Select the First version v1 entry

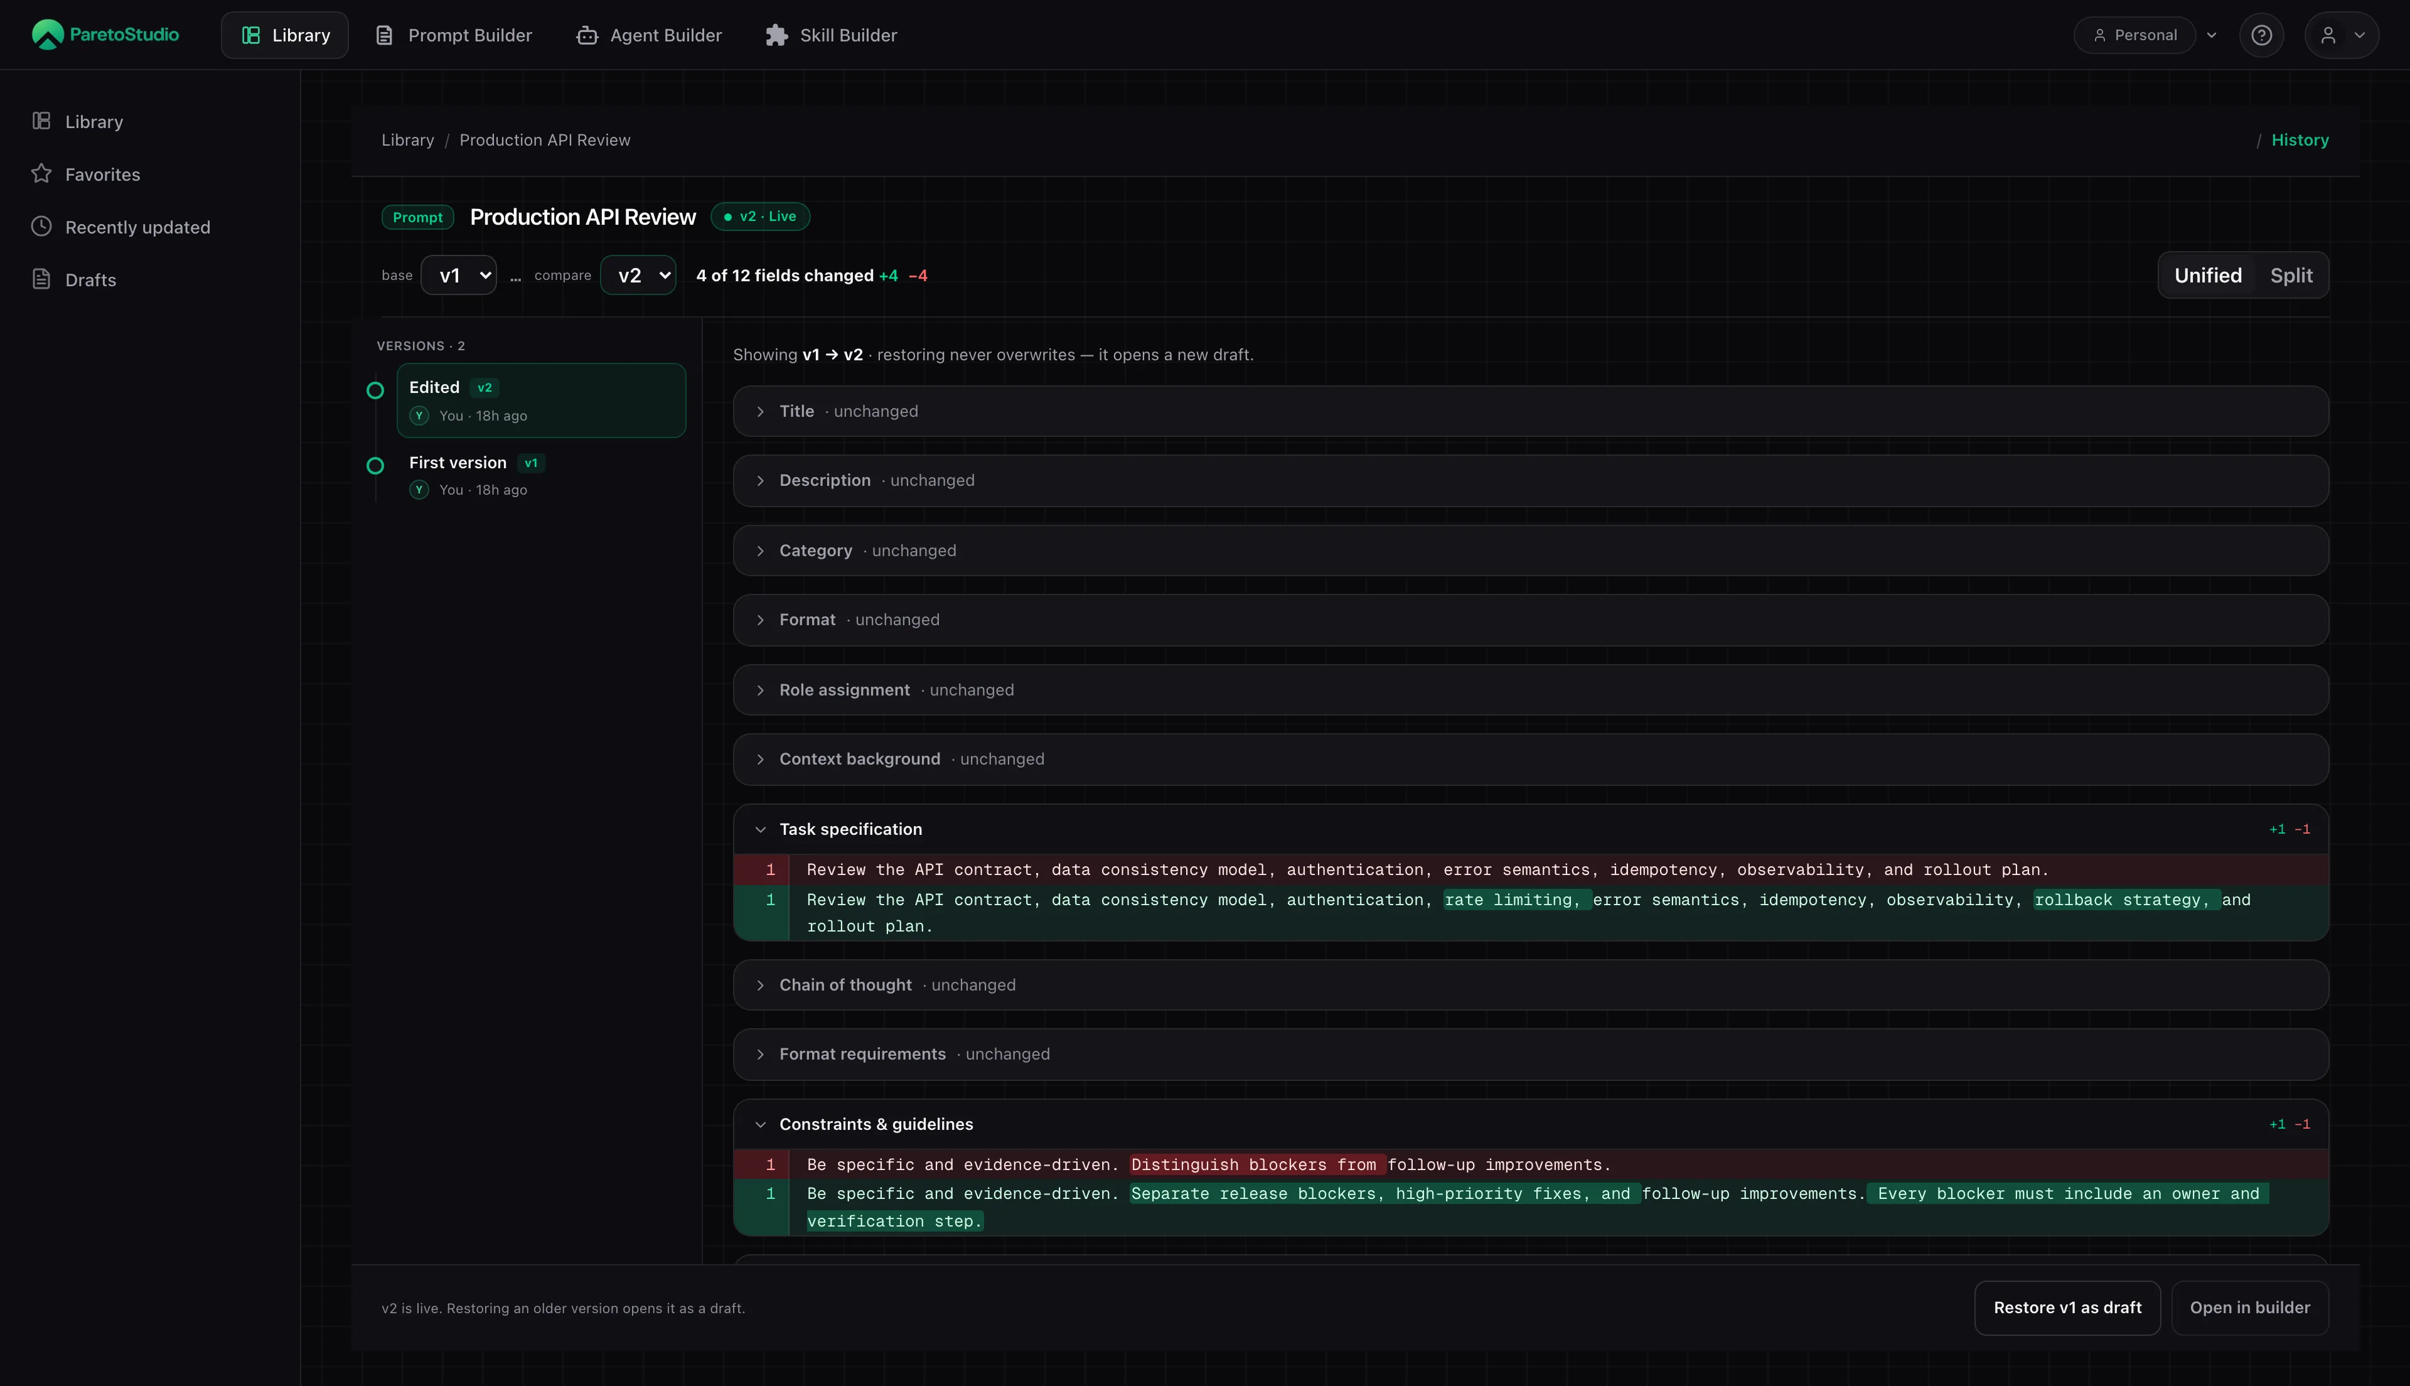(540, 475)
